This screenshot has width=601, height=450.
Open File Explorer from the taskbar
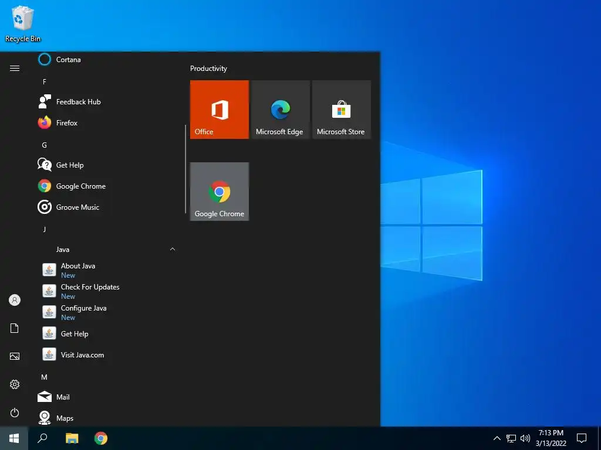pos(72,438)
